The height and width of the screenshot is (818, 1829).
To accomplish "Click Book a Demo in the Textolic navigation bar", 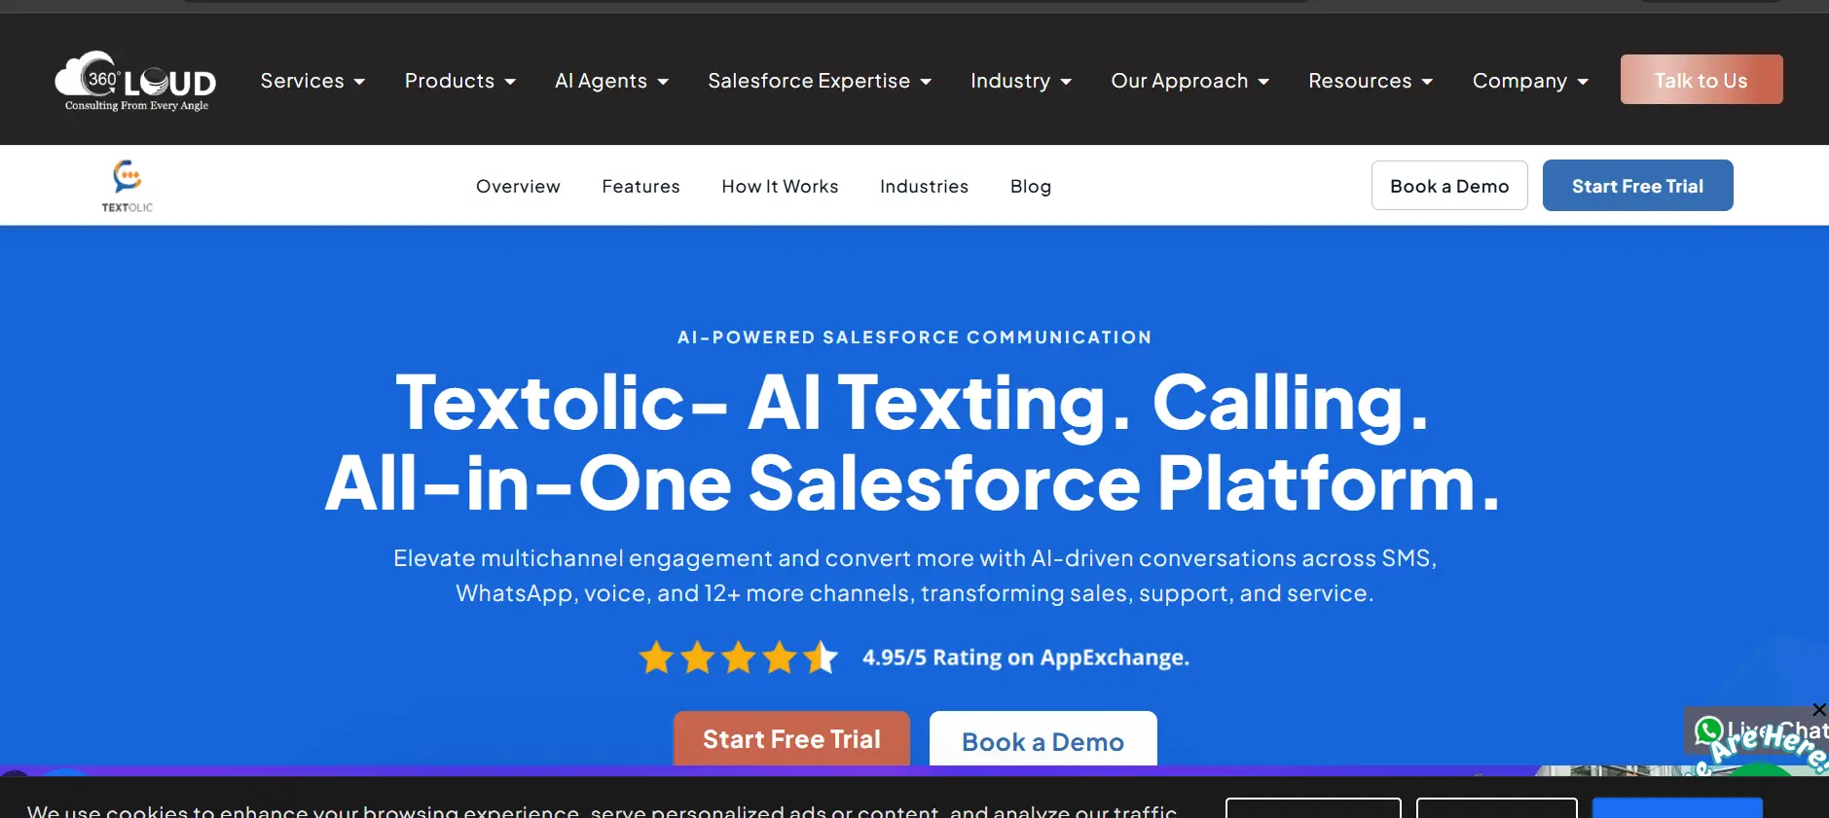I will click(1449, 186).
